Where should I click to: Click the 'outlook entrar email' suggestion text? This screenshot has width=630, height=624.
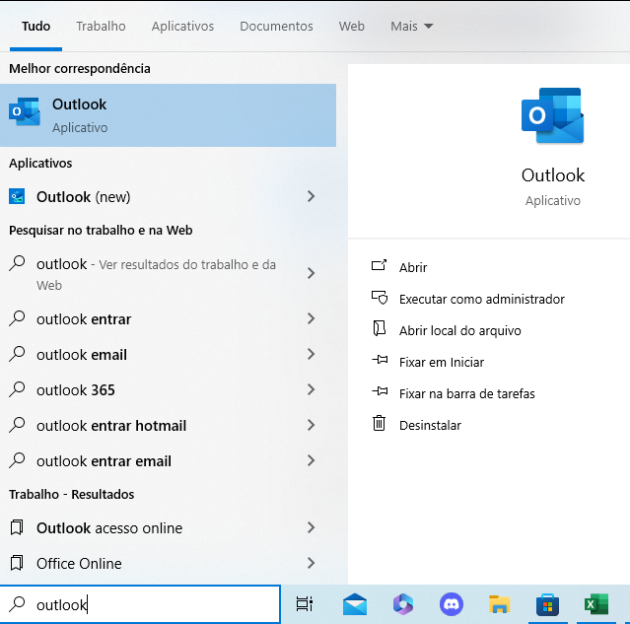104,461
